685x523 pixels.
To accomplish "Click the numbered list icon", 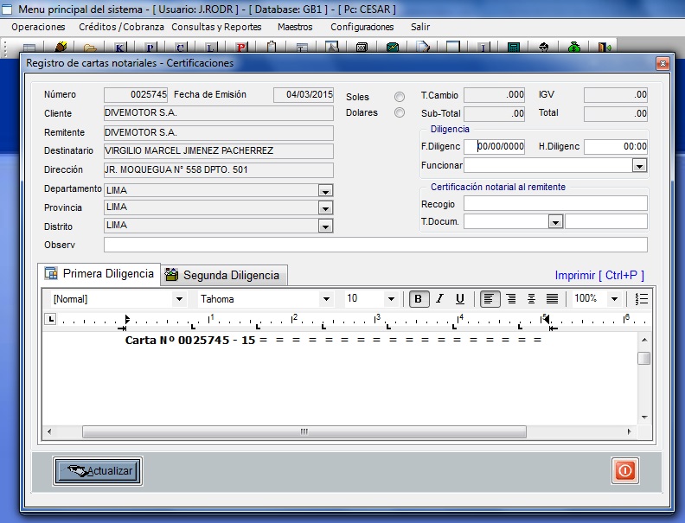I will coord(641,299).
